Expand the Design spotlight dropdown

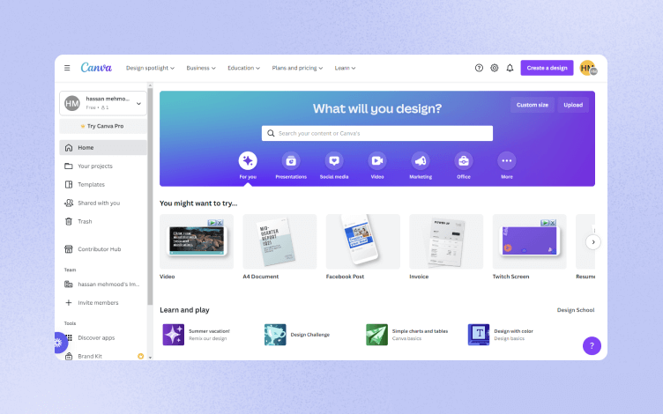tap(150, 68)
